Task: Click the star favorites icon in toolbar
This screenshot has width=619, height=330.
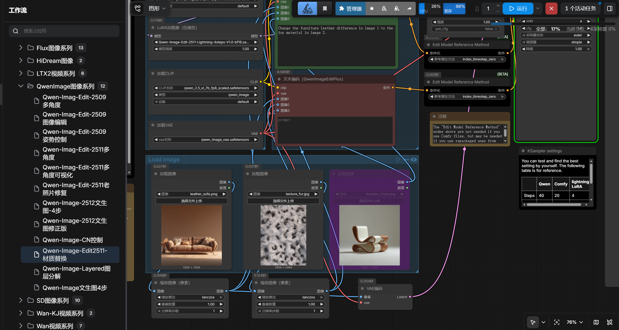Action: point(372,9)
